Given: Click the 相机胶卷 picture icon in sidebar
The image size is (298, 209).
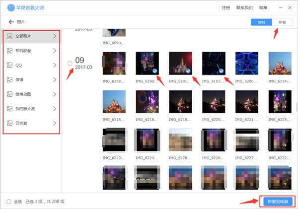Looking at the screenshot, I should pyautogui.click(x=9, y=51).
